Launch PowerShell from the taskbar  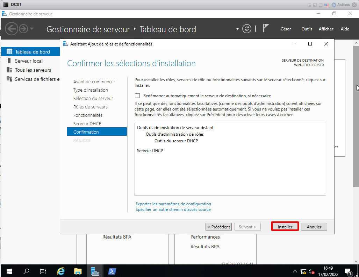click(x=112, y=271)
